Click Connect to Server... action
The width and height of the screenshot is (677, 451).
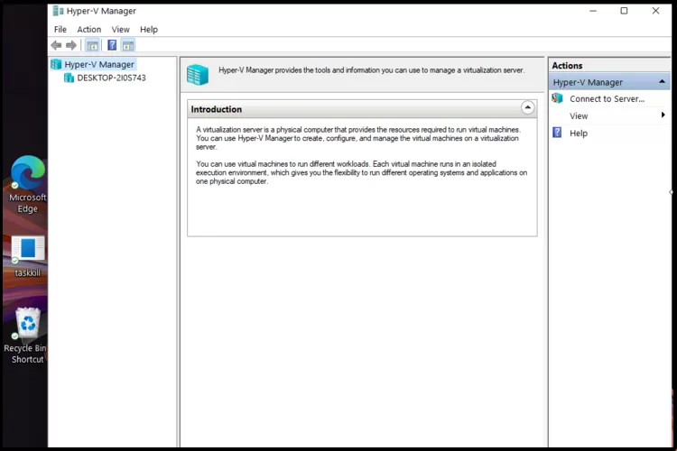point(607,99)
